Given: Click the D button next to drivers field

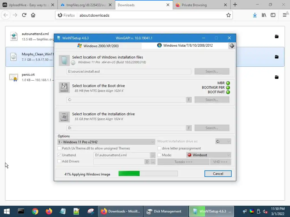Looking at the screenshot, I should pos(147,162).
